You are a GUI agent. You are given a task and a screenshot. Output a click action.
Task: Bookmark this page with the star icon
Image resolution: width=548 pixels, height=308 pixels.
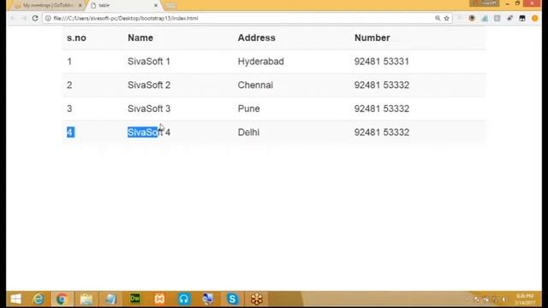[447, 18]
